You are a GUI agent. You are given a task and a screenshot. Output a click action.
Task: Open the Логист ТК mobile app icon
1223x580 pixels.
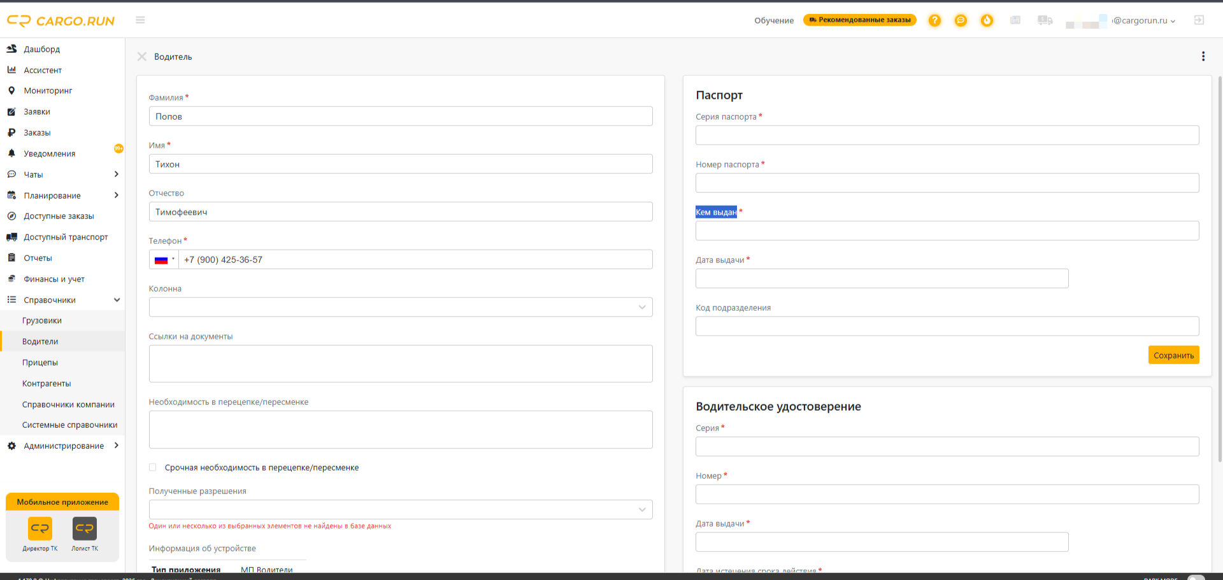pos(85,528)
